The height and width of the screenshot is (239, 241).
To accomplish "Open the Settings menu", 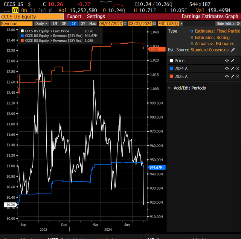I will pos(96,17).
